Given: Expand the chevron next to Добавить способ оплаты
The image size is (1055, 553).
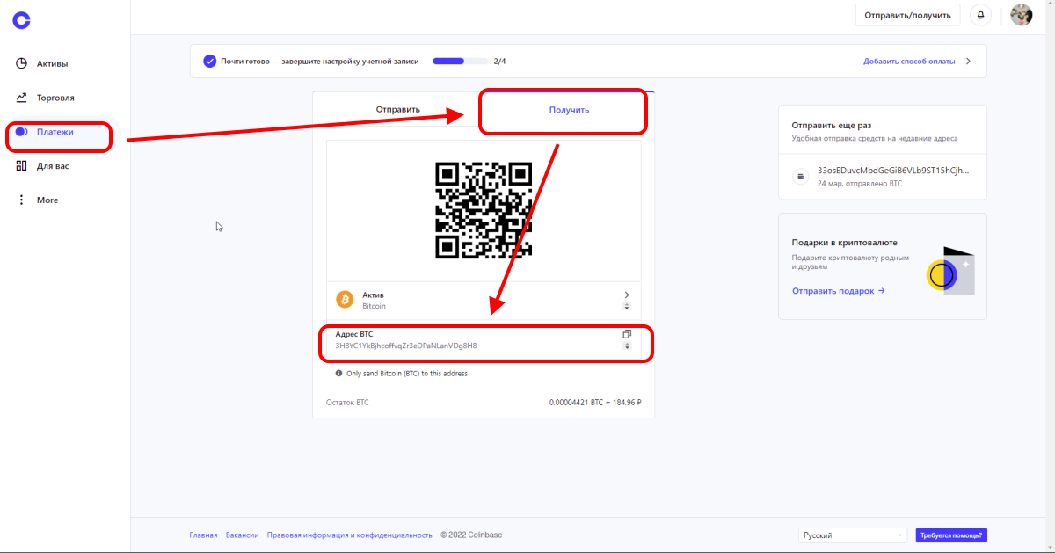Looking at the screenshot, I should pyautogui.click(x=968, y=62).
